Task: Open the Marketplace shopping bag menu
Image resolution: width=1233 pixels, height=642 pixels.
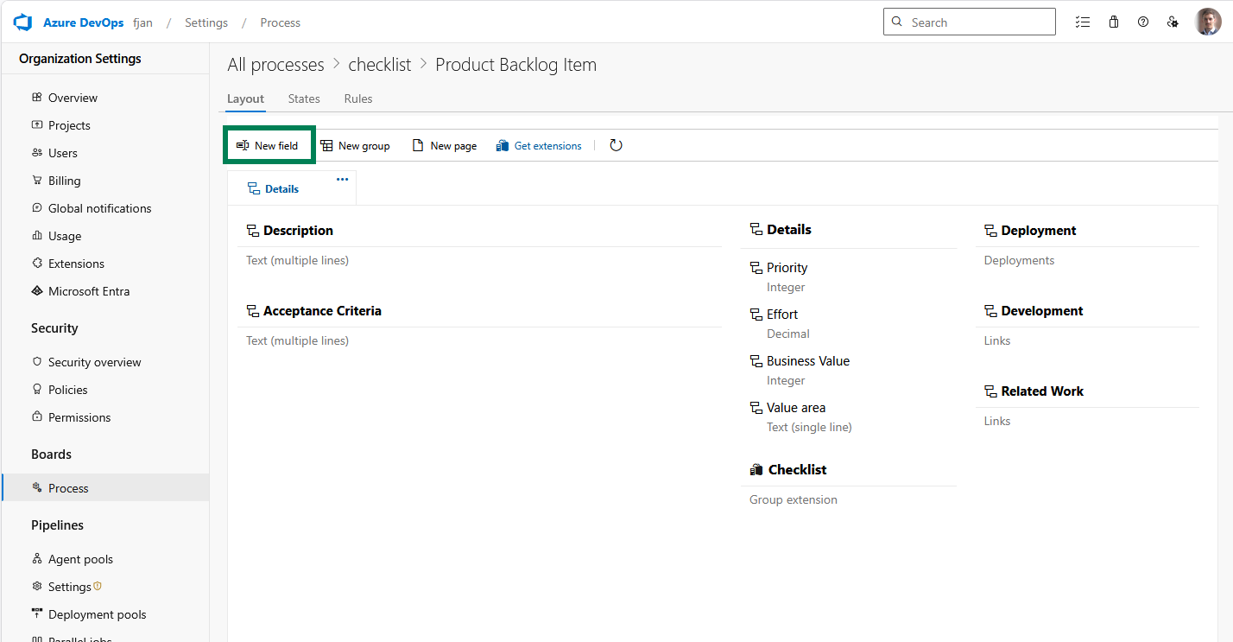Action: click(1113, 22)
